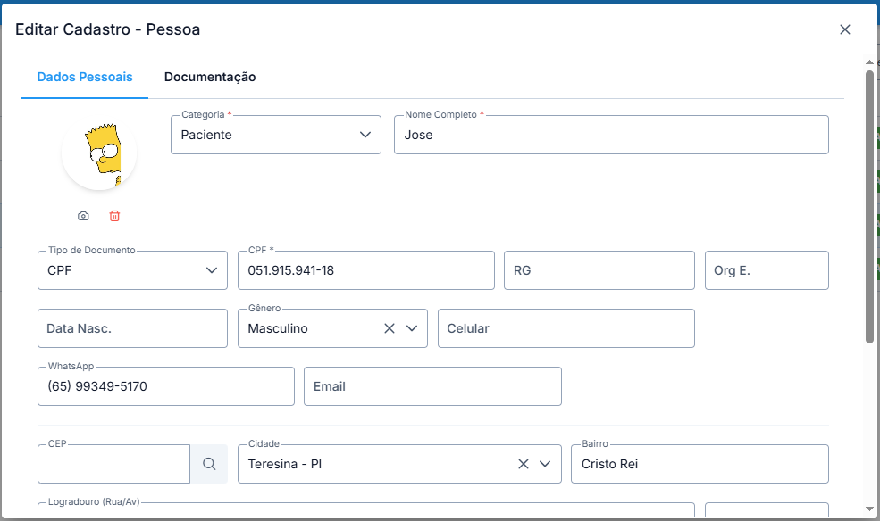Select the Data Nasc. field
880x521 pixels.
132,328
